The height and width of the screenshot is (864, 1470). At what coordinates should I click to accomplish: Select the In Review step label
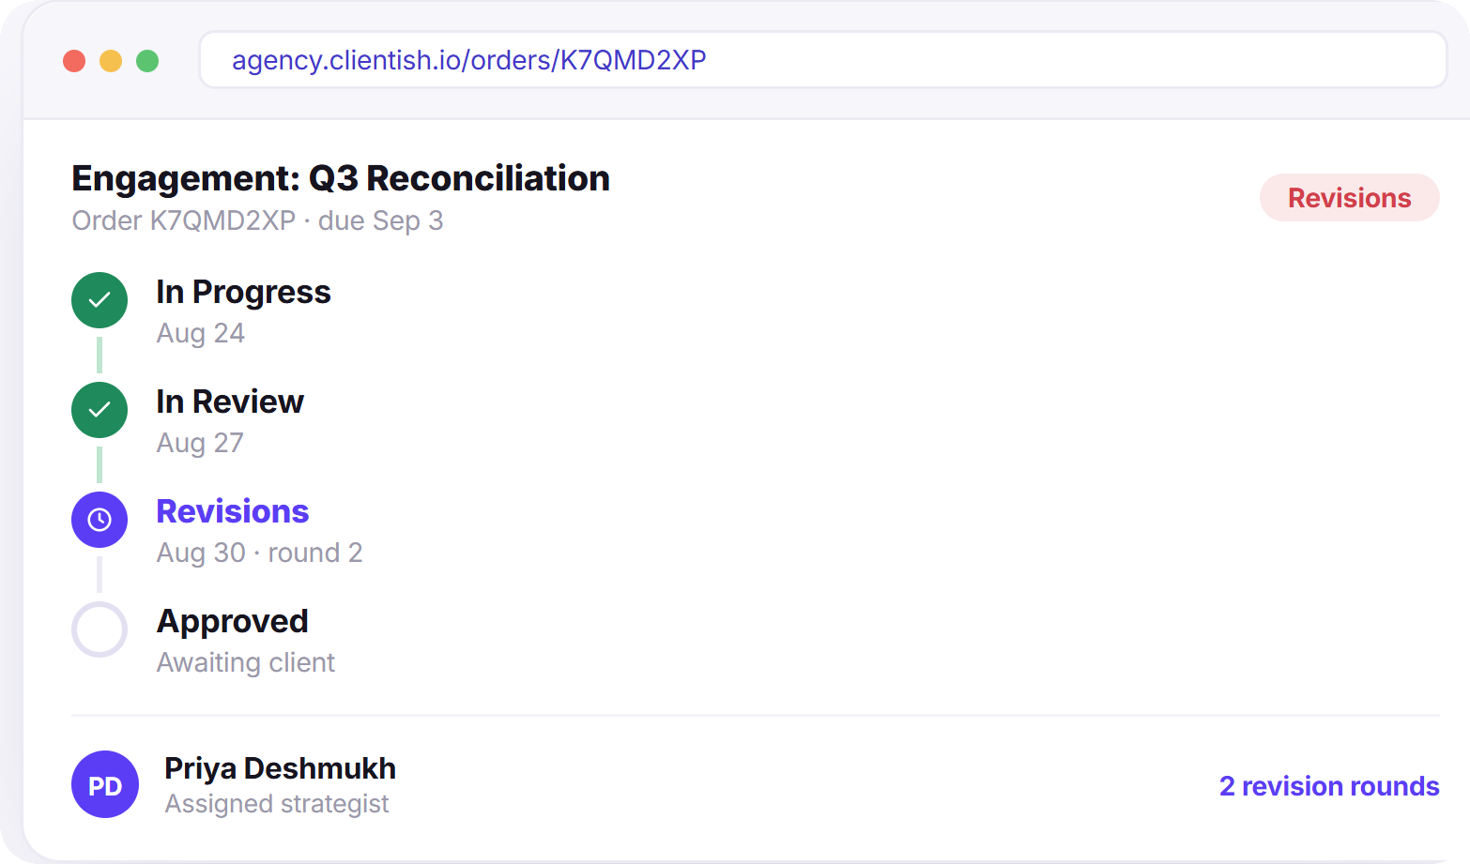pos(230,402)
